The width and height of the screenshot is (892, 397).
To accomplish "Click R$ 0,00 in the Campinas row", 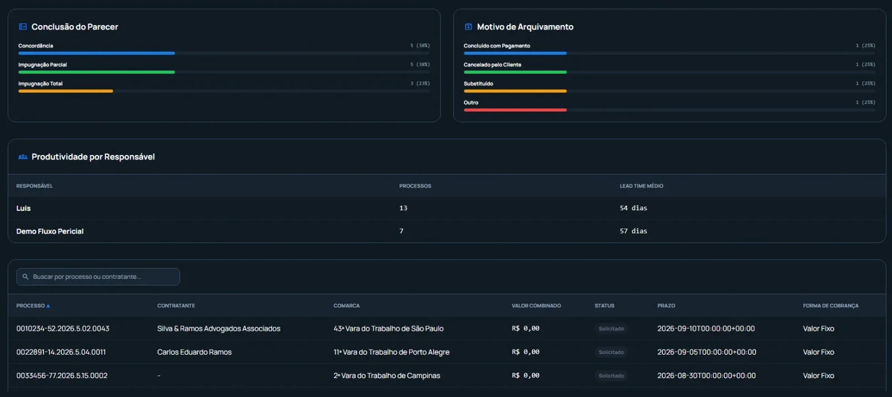I will coord(526,375).
